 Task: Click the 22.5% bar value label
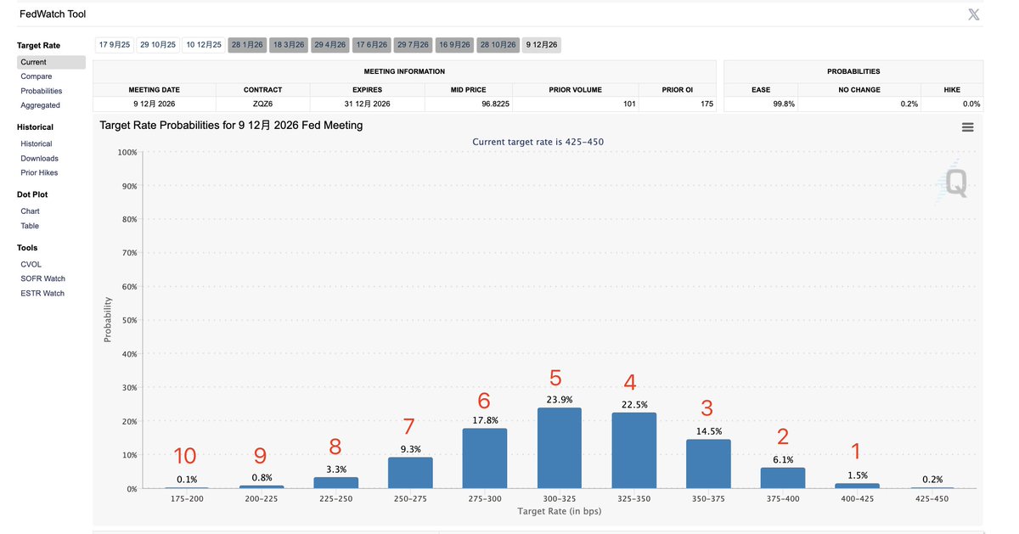pyautogui.click(x=634, y=405)
